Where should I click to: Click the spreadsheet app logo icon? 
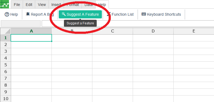point(4,4)
